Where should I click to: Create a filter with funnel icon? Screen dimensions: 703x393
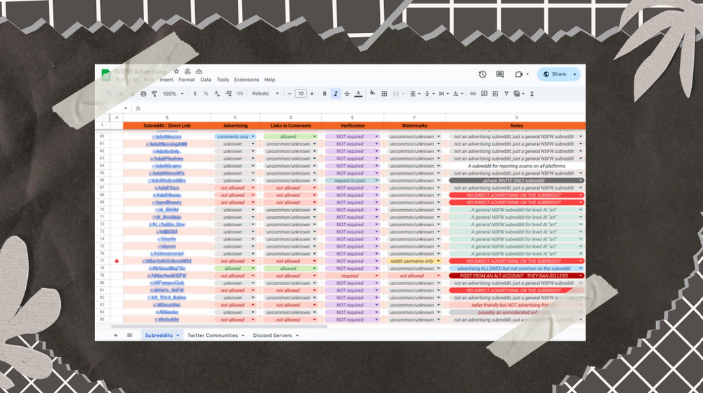506,94
